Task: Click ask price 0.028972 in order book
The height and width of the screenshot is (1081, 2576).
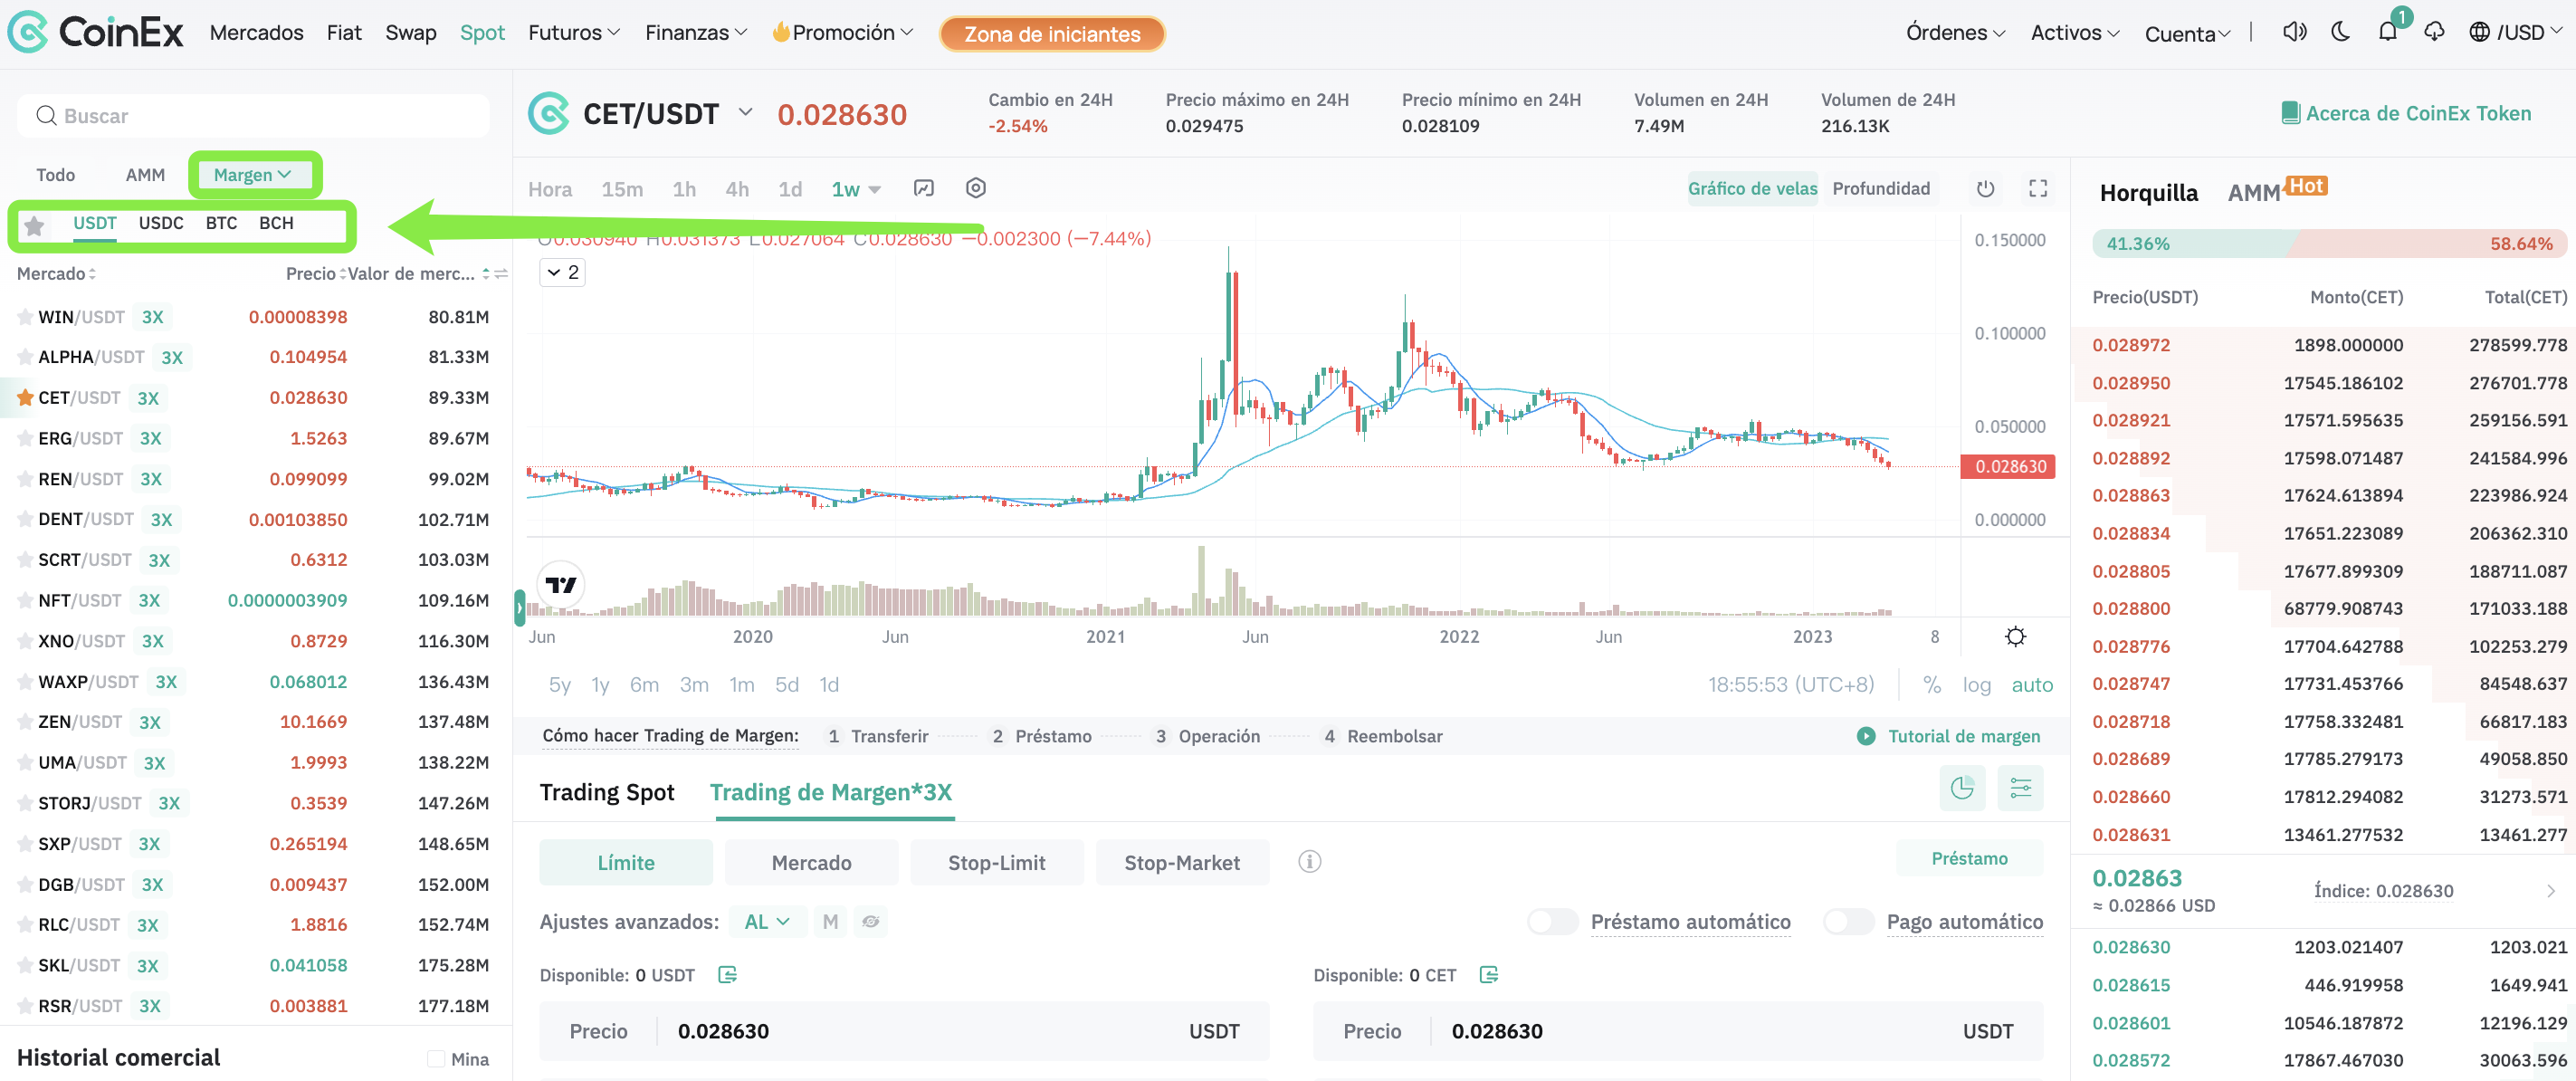Action: 2131,345
